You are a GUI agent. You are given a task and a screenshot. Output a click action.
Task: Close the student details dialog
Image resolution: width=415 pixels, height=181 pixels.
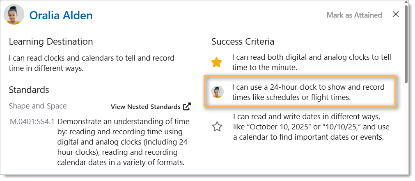click(x=396, y=14)
